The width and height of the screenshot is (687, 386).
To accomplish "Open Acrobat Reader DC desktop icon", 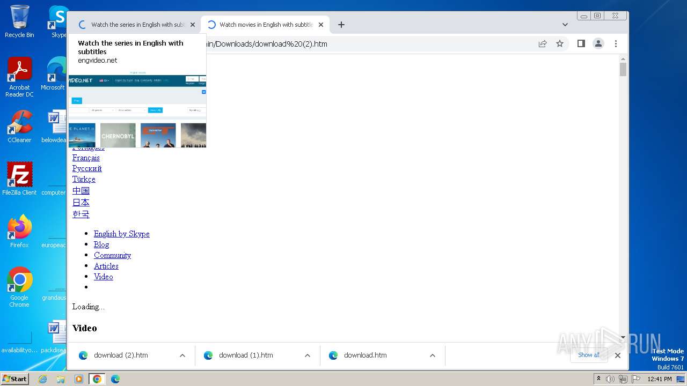I will (19, 77).
